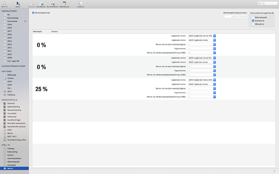This screenshot has height=174, width=279.
Task: Open the Resultaträkning report
Action: (x=14, y=110)
